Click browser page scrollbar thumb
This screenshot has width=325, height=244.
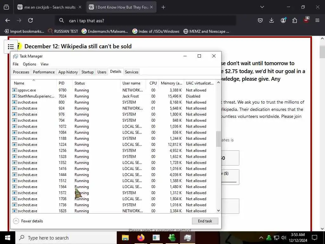click(x=322, y=52)
